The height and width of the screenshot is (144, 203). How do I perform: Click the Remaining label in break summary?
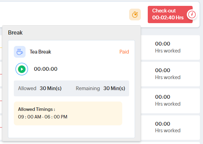(x=88, y=88)
